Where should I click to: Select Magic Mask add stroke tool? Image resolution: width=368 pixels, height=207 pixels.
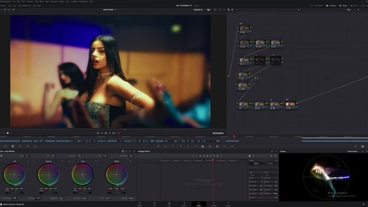tap(249, 156)
